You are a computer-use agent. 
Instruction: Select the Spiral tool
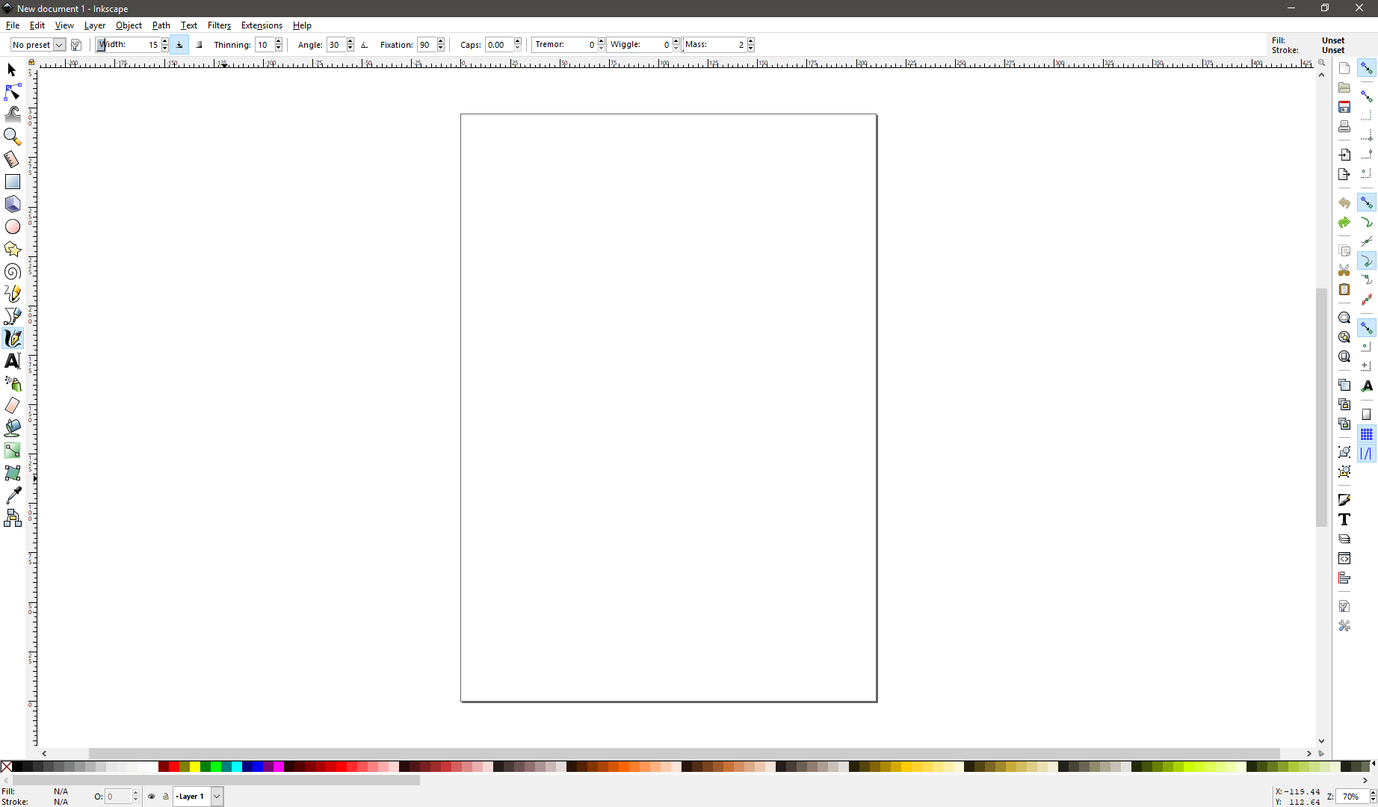tap(13, 271)
